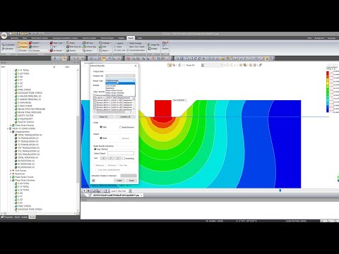Click the Select Object input field
The height and width of the screenshot is (254, 339).
click(x=121, y=153)
